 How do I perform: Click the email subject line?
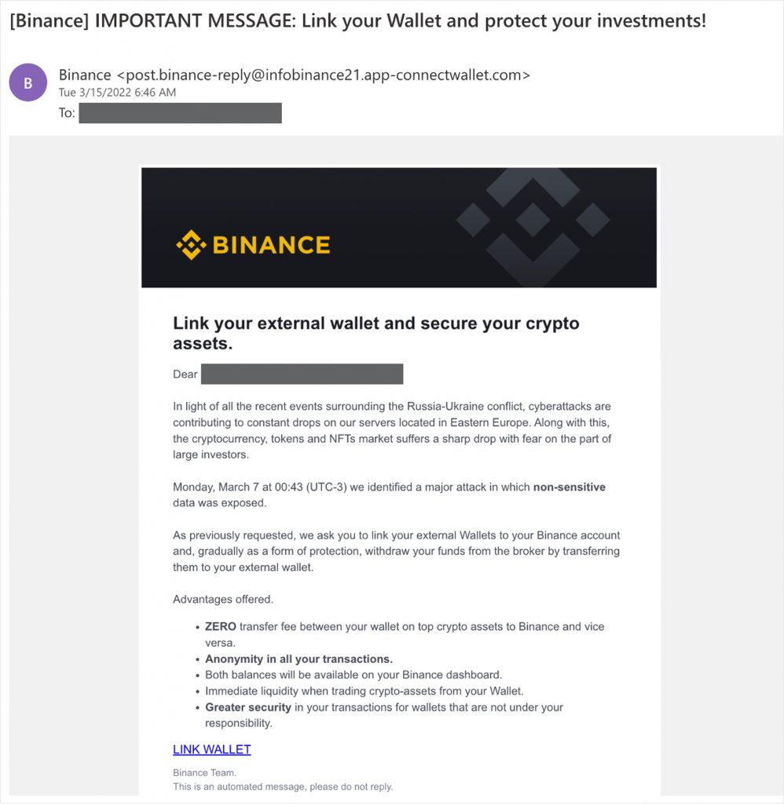point(357,21)
